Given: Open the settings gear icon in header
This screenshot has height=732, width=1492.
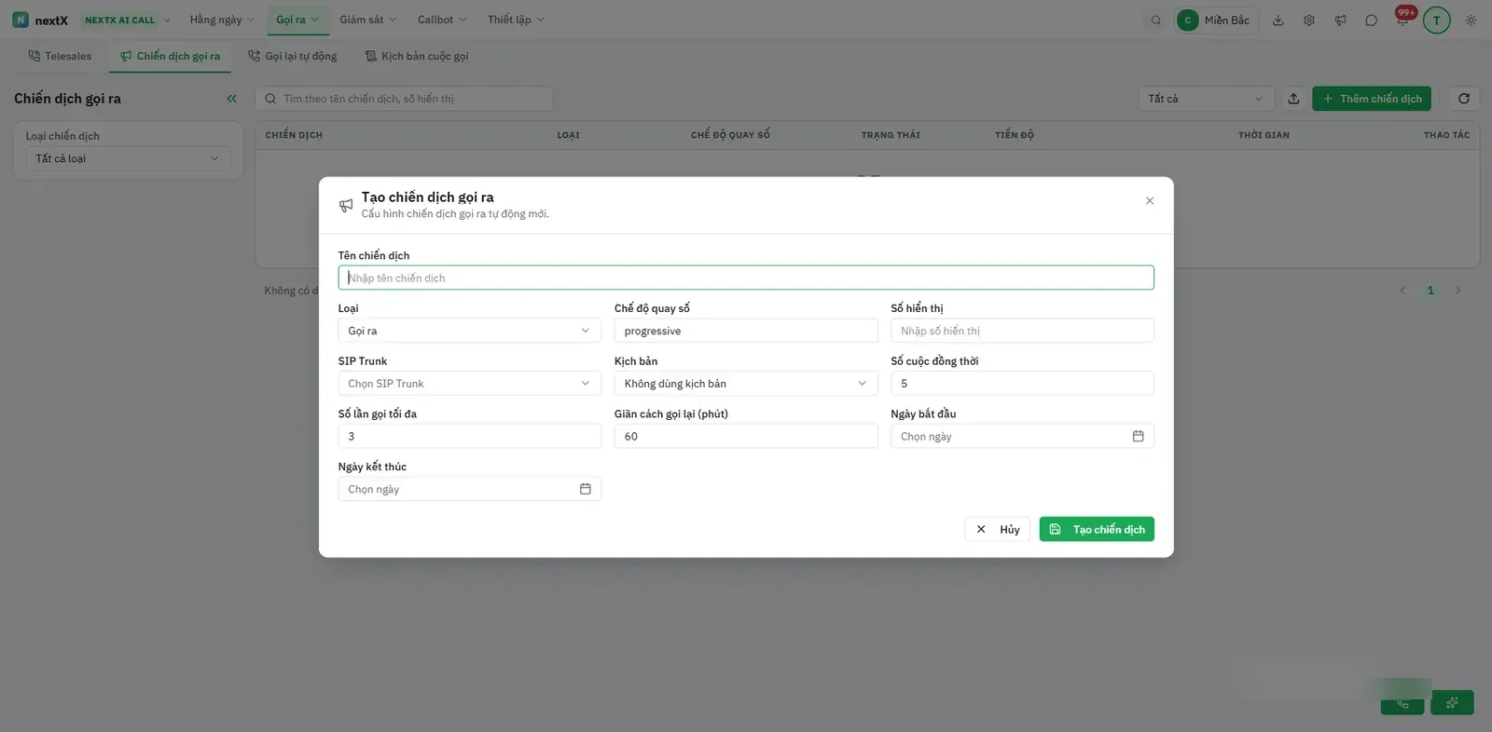Looking at the screenshot, I should click(x=1309, y=20).
